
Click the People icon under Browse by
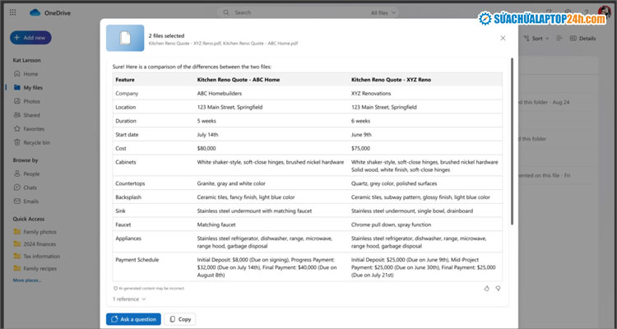[x=17, y=174]
